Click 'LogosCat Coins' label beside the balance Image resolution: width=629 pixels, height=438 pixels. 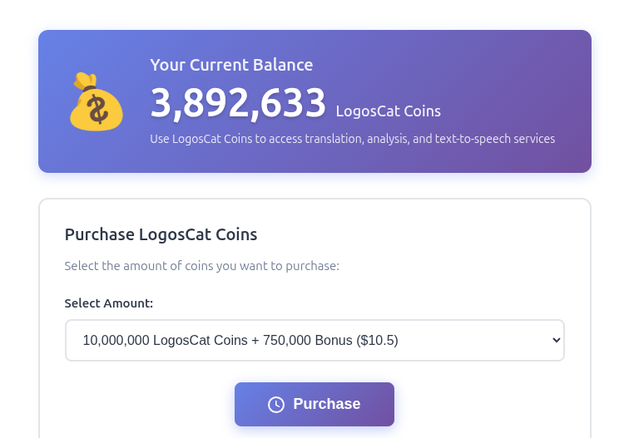pyautogui.click(x=388, y=111)
